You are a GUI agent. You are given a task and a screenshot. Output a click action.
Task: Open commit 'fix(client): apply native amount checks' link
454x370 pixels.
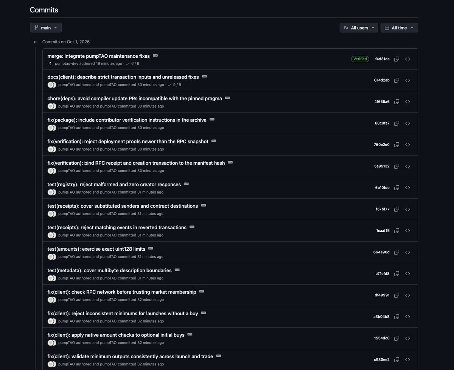pyautogui.click(x=116, y=335)
